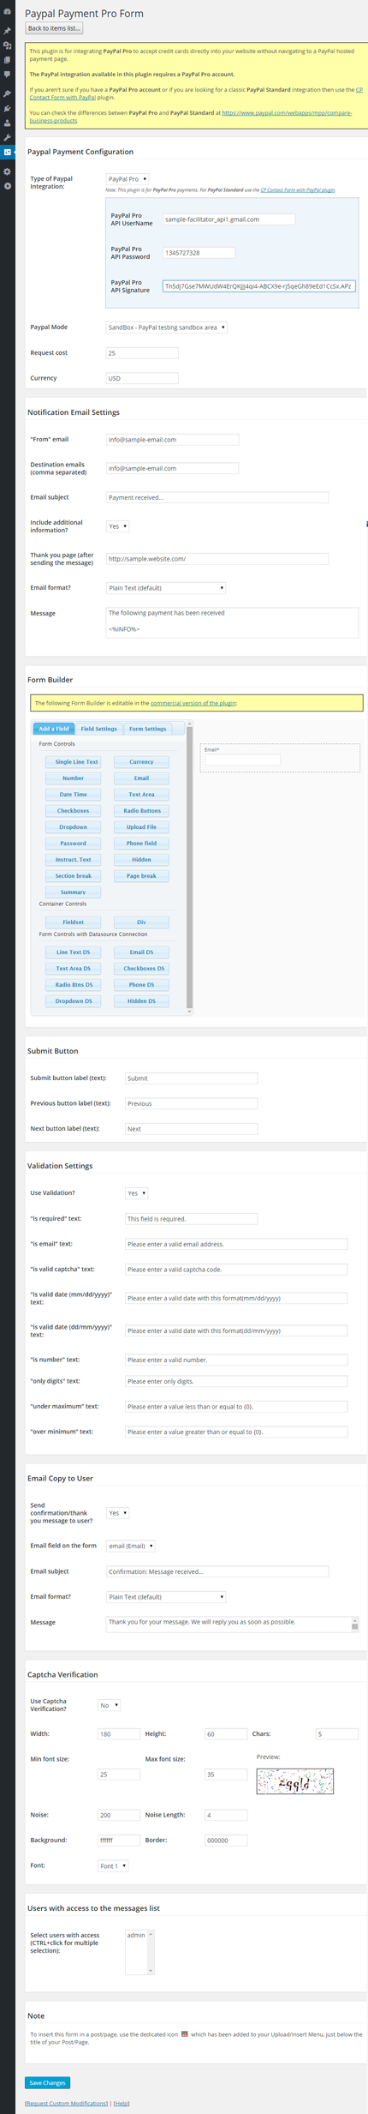
Task: Open the captcha Font dropdown
Action: click(x=113, y=1865)
